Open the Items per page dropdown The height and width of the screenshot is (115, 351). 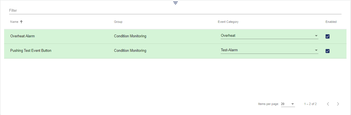(288, 104)
